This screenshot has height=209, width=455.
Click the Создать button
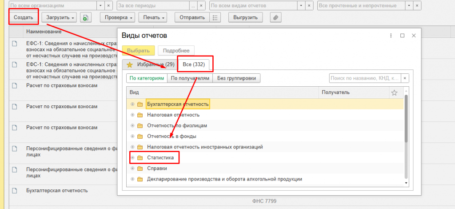tap(24, 17)
